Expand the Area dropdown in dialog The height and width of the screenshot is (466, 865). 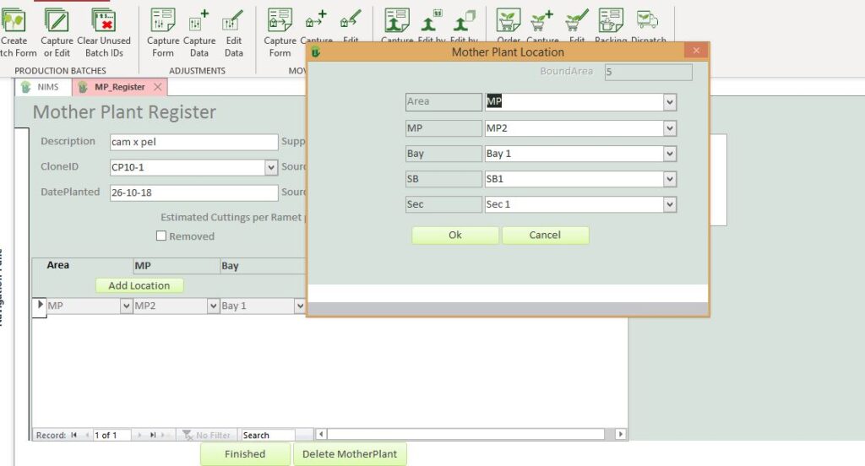(x=670, y=102)
